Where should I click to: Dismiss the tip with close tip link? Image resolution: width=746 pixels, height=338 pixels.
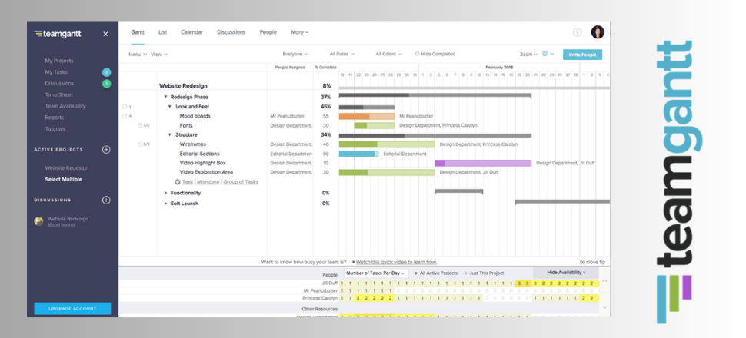click(592, 262)
